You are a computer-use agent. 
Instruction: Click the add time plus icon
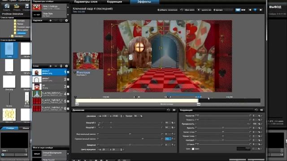[x=214, y=10]
